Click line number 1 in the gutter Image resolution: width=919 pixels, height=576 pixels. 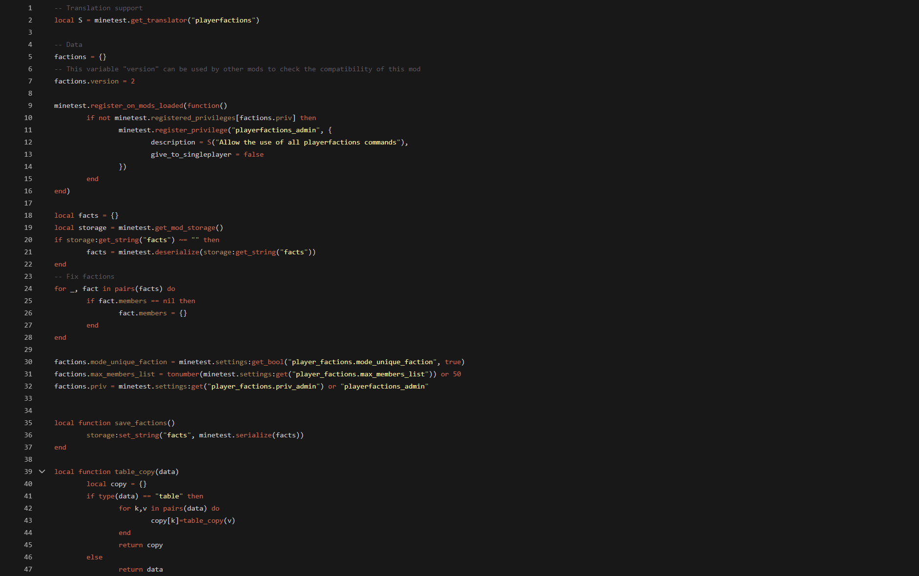30,8
